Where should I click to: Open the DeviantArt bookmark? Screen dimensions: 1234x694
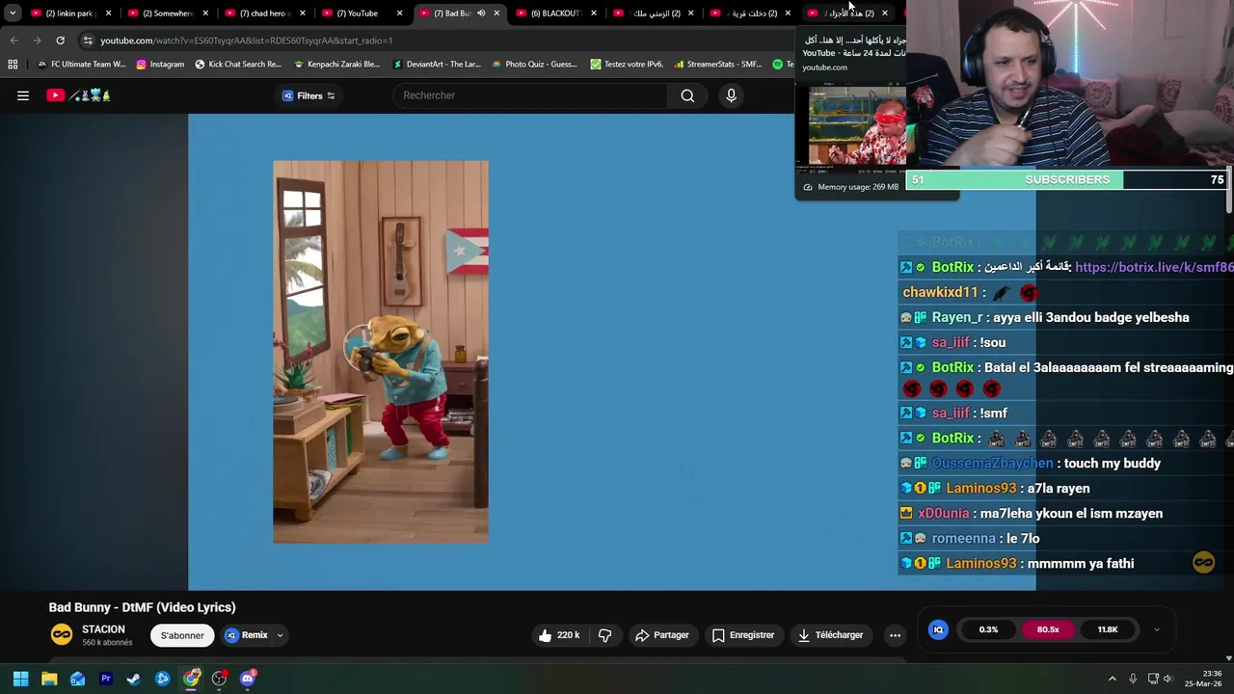click(x=437, y=65)
